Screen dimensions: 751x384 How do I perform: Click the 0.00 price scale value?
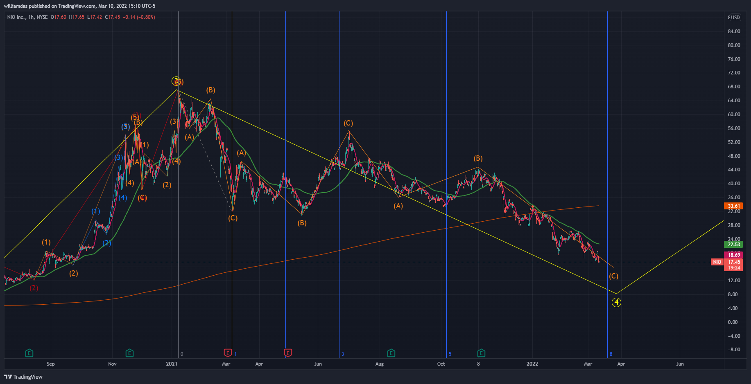(x=733, y=322)
